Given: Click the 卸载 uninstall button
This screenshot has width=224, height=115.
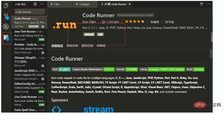Looking at the screenshot, I should point(100,34).
